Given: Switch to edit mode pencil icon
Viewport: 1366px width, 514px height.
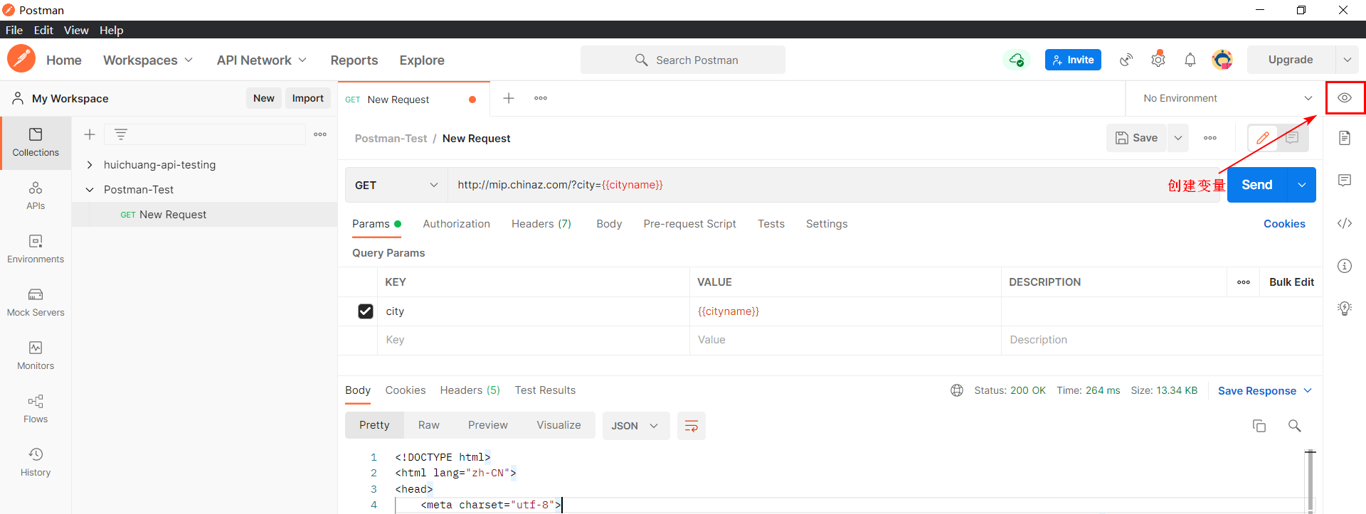Looking at the screenshot, I should coord(1263,138).
